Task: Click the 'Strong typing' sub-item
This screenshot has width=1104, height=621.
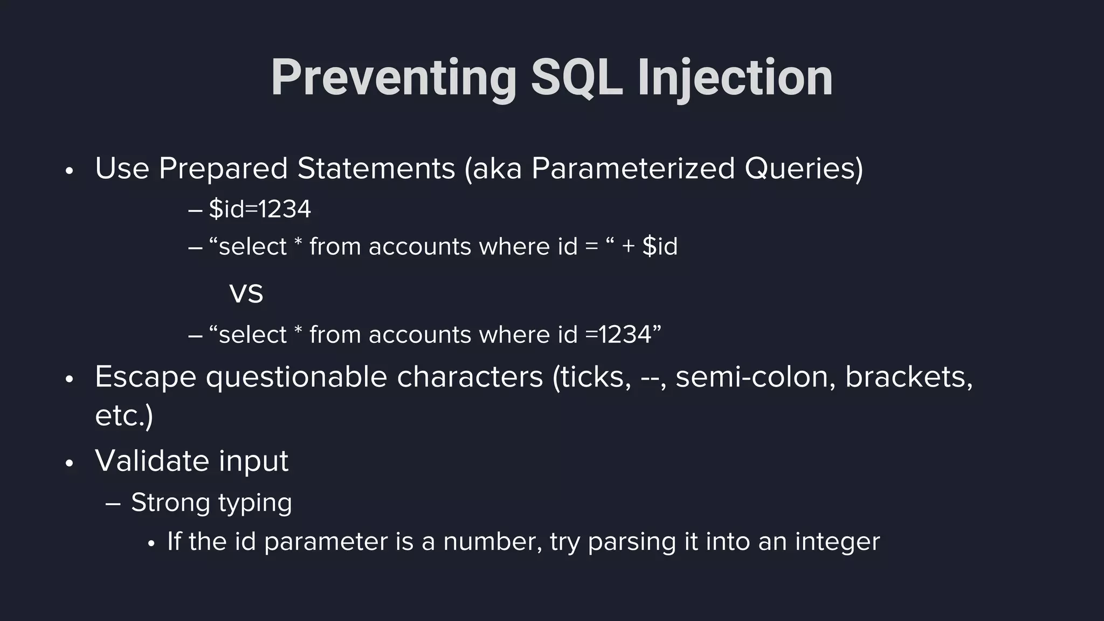Action: coord(211,503)
